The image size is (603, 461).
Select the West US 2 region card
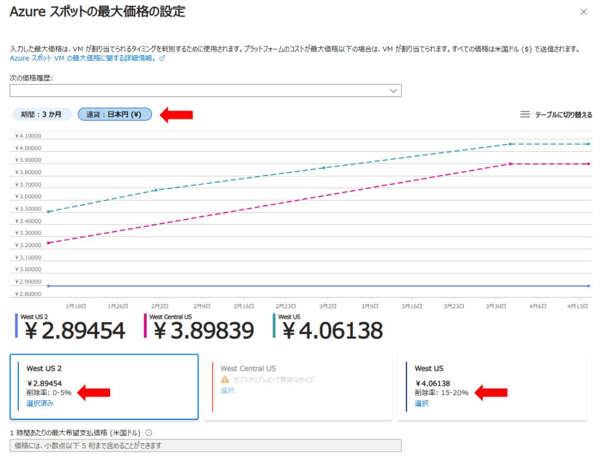(x=104, y=386)
